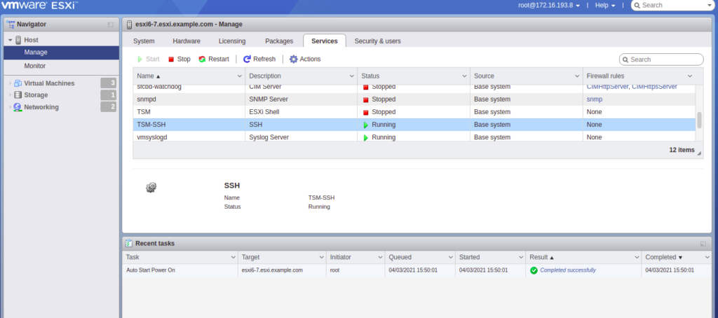Click the Restart button label
This screenshot has width=718, height=318.
(219, 59)
